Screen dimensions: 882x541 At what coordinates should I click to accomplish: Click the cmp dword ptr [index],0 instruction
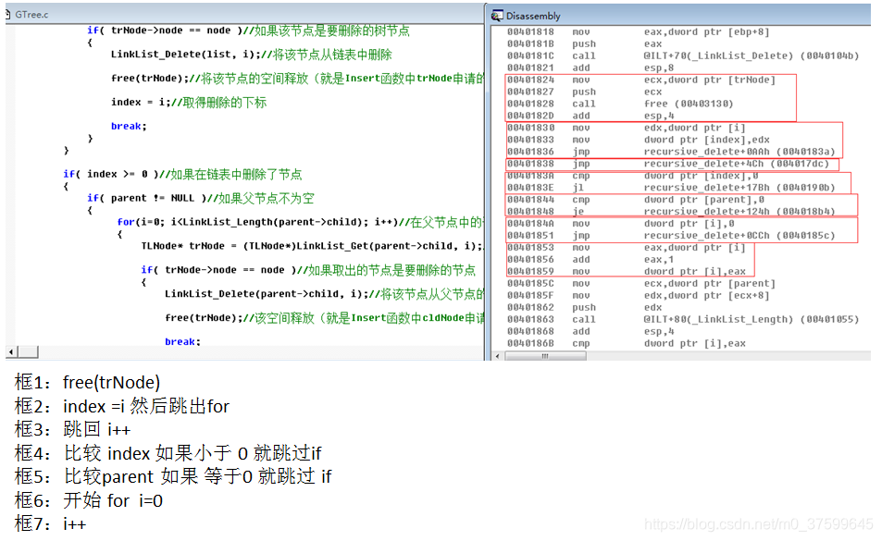click(x=665, y=176)
